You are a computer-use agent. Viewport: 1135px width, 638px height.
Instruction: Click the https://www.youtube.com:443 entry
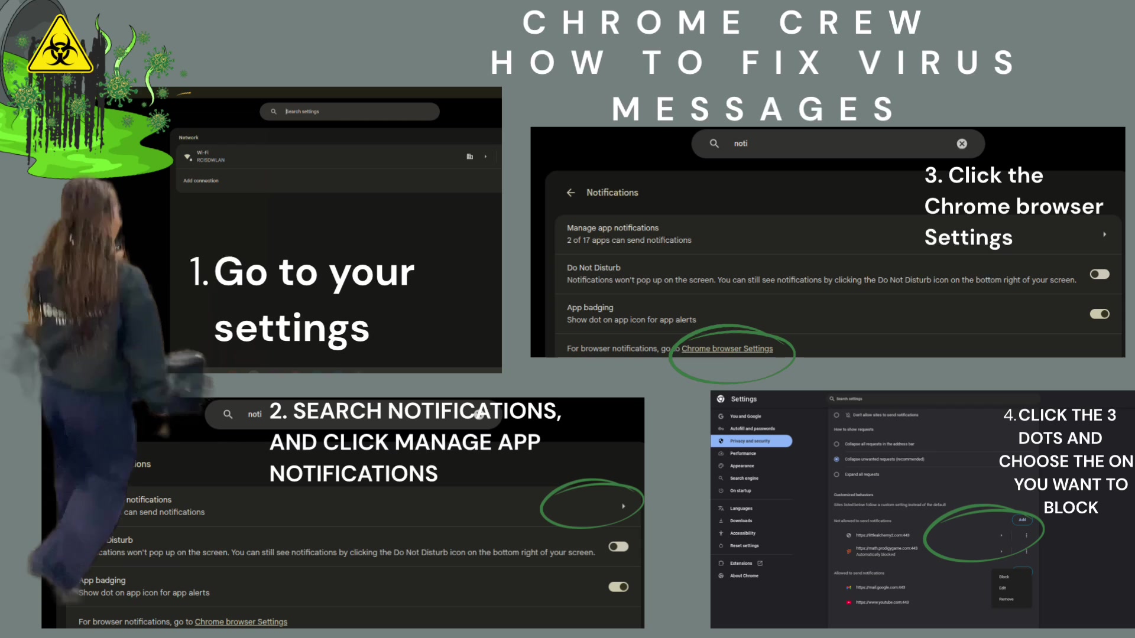point(882,602)
